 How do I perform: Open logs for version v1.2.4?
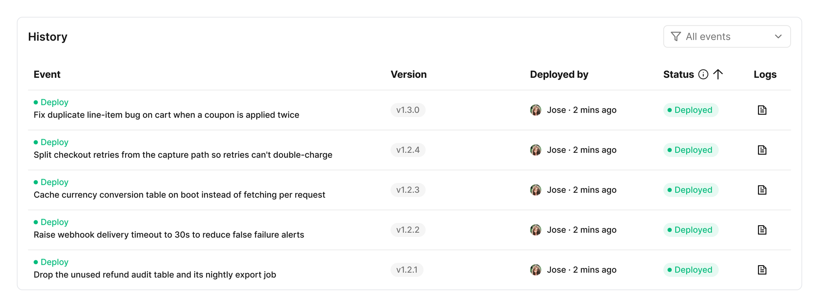(762, 150)
